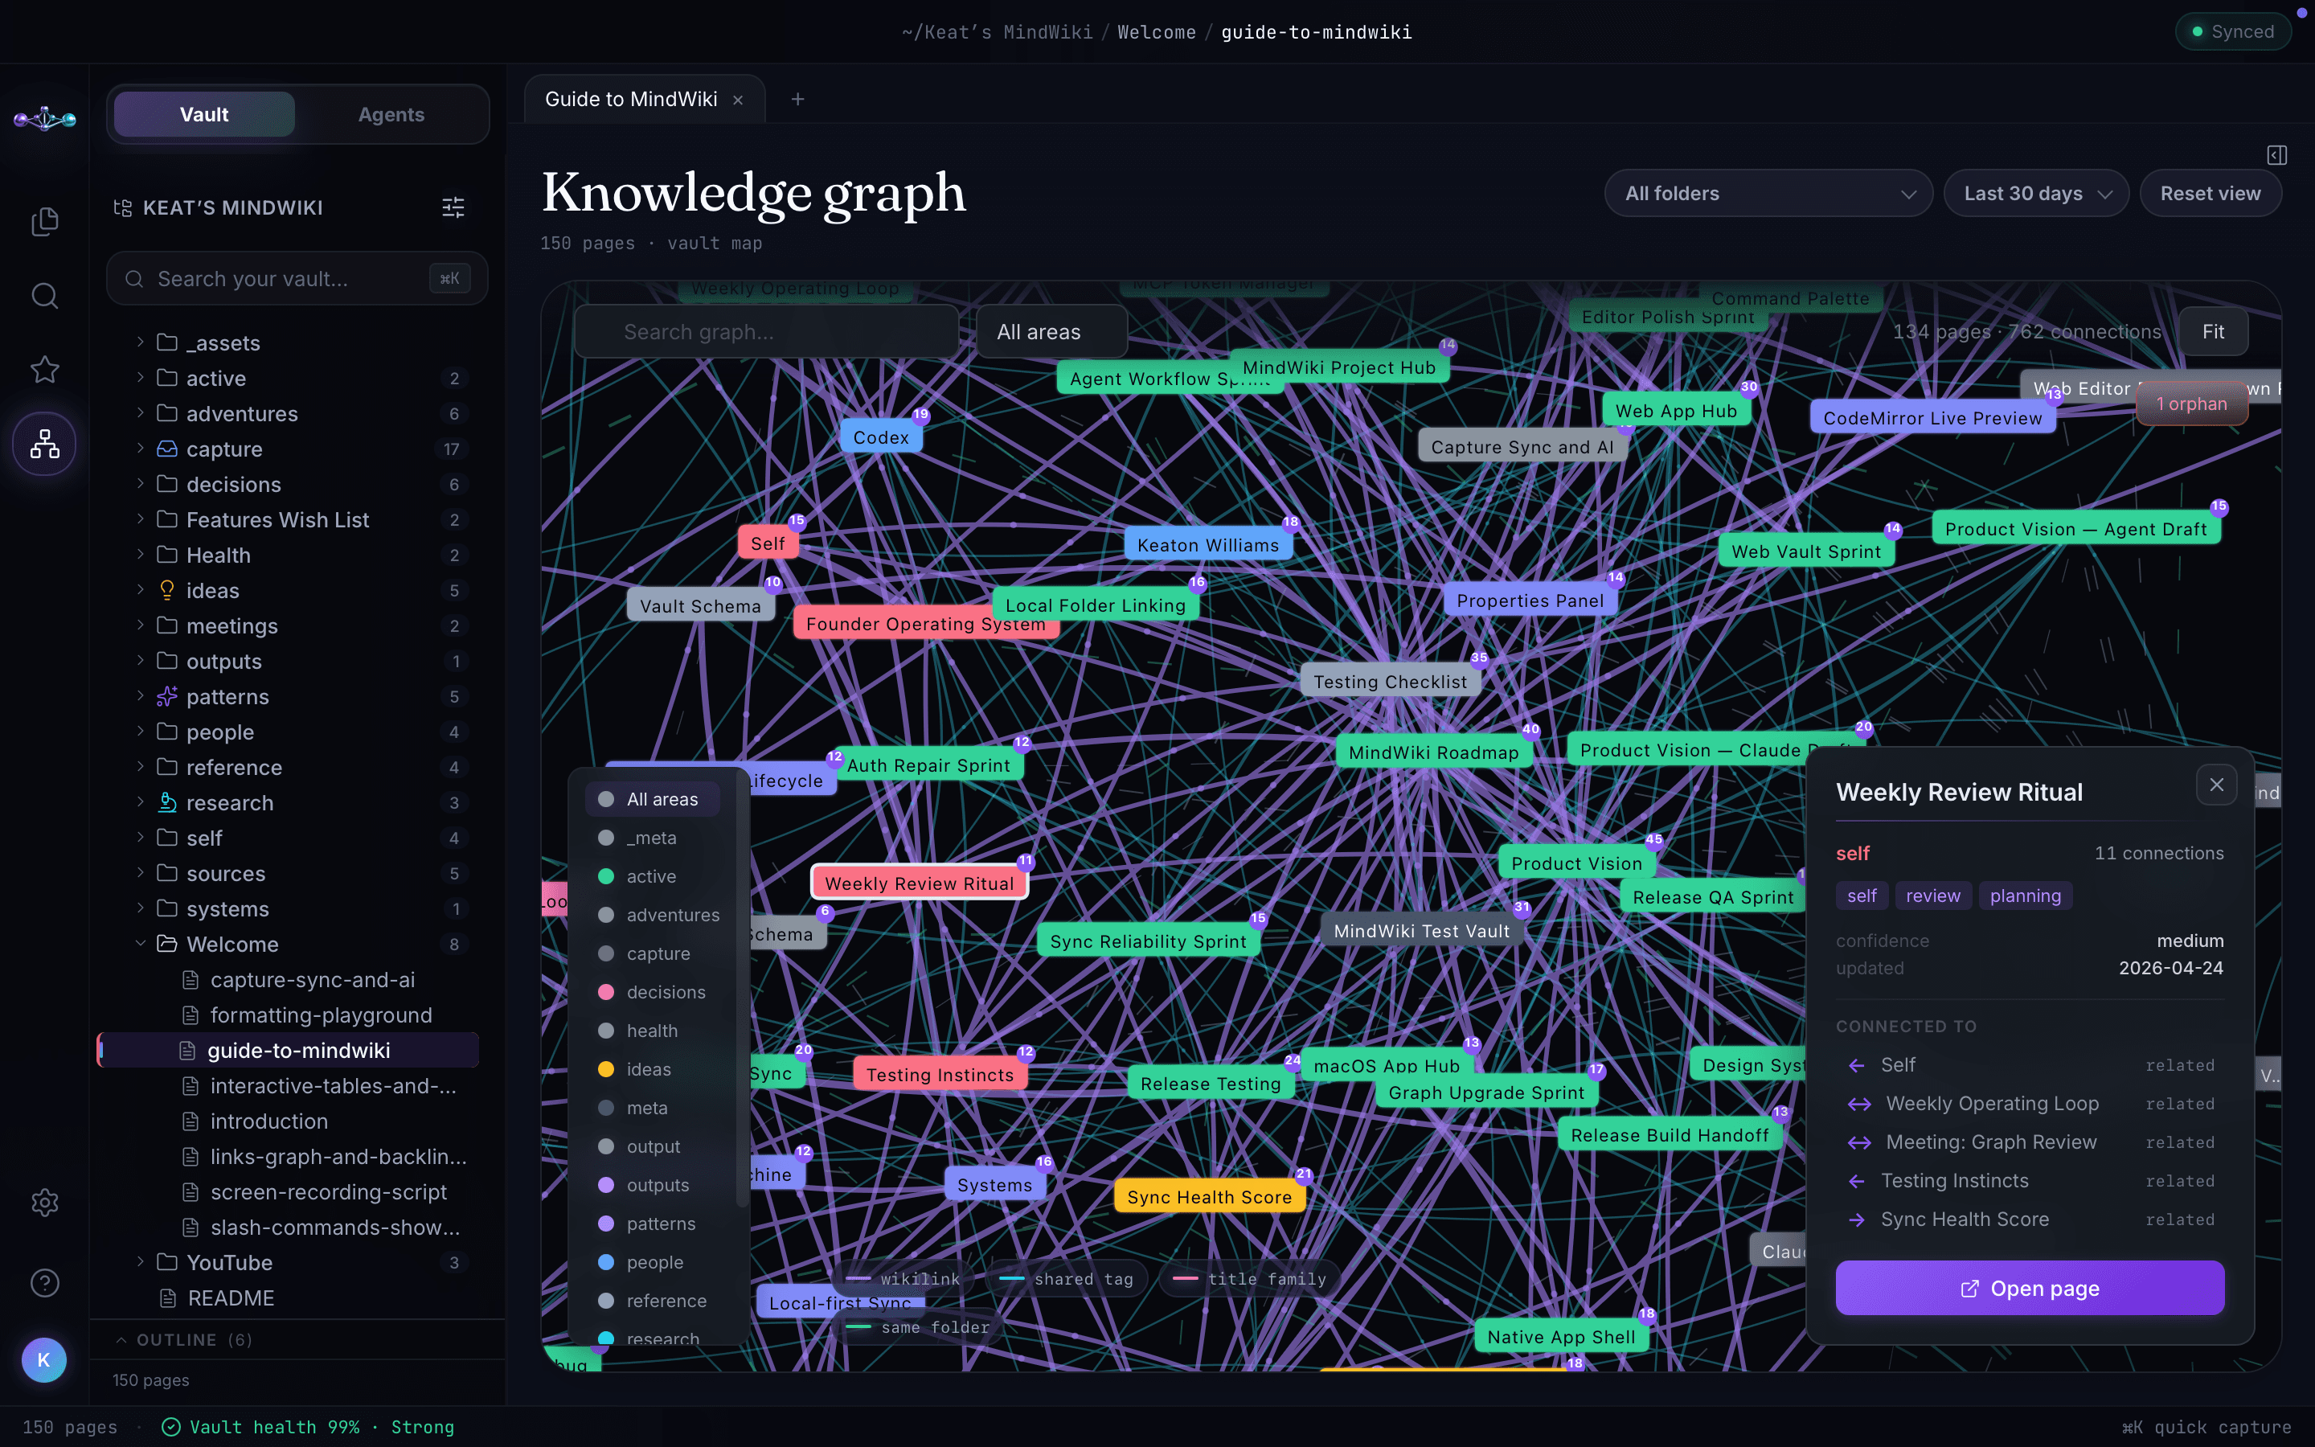The width and height of the screenshot is (2315, 1447).
Task: Switch to the Agents tab
Action: [391, 114]
